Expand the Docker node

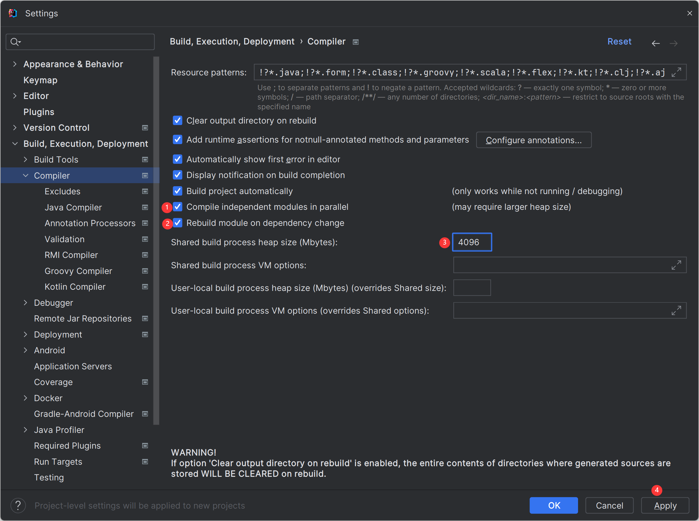click(25, 398)
